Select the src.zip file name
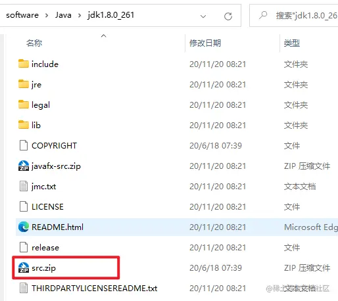338x301 pixels. 43,268
